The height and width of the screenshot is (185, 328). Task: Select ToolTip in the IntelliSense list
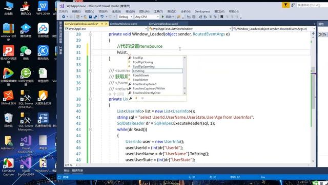[138, 58]
